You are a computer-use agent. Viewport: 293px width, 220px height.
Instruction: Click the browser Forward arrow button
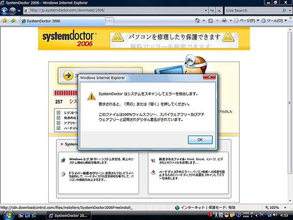(x=12, y=11)
